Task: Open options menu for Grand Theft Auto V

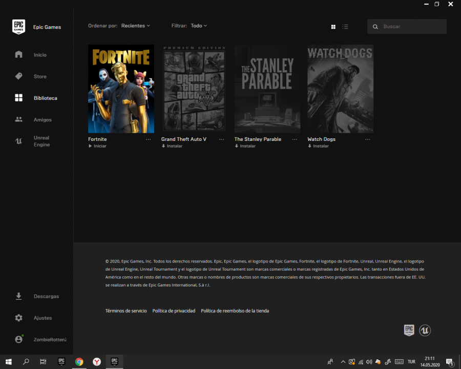Action: 221,139
